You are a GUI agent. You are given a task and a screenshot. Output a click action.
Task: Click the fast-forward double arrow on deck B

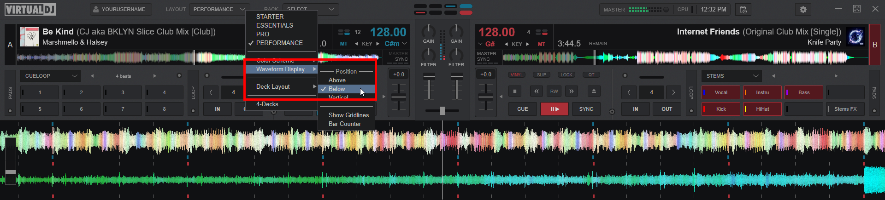572,91
